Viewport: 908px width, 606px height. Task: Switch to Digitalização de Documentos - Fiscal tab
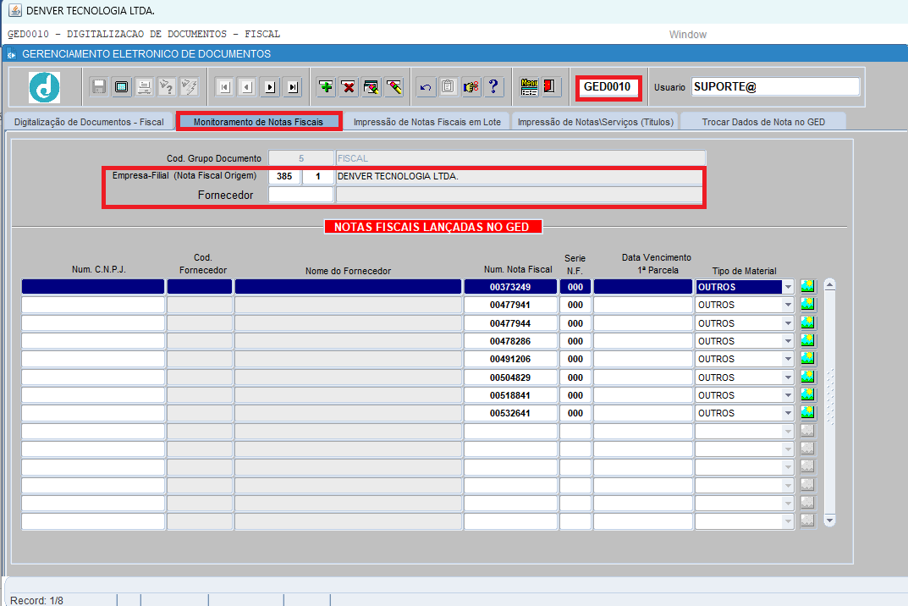pyautogui.click(x=89, y=122)
